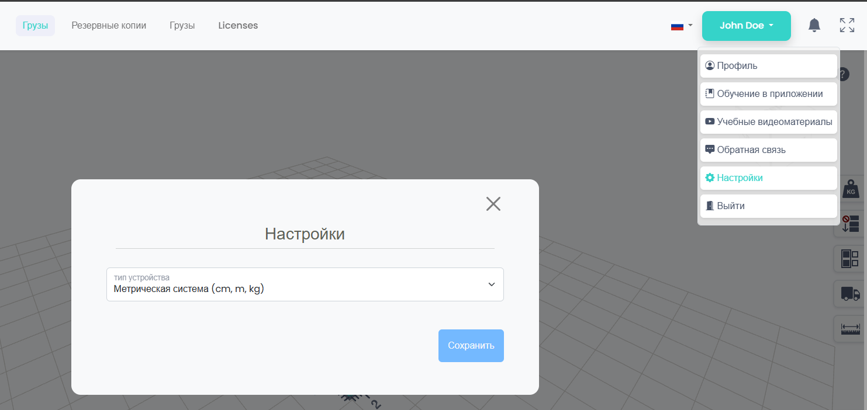This screenshot has width=867, height=410.
Task: Select Обратная связь in the menu
Action: 768,150
